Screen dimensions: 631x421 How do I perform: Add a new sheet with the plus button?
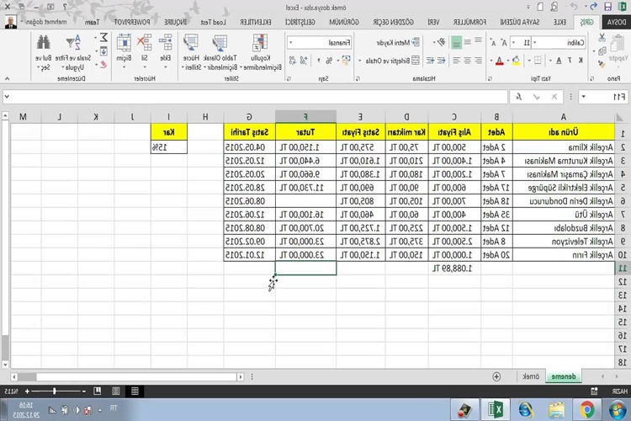pyautogui.click(x=496, y=376)
